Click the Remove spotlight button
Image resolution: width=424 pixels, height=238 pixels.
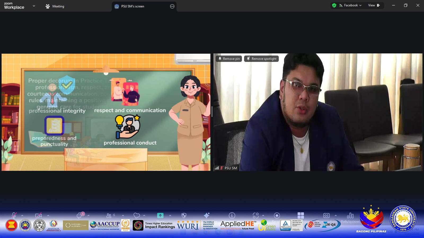tap(261, 59)
